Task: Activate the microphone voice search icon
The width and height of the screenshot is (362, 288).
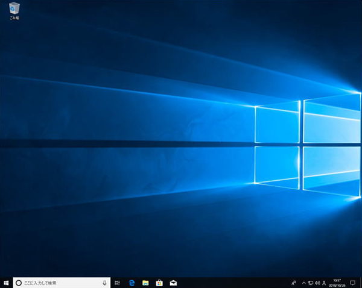Action: pos(104,283)
